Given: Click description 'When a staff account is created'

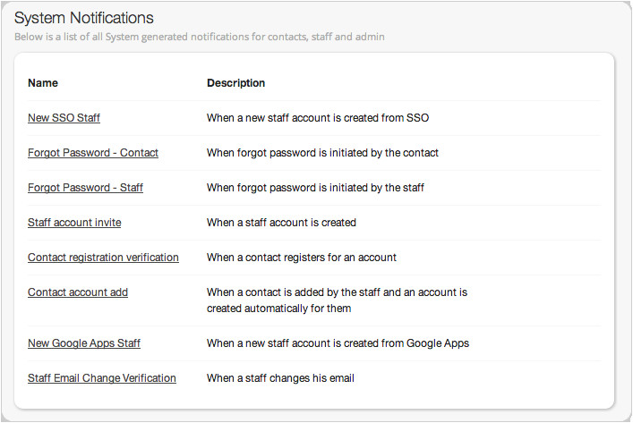Looking at the screenshot, I should coord(281,223).
